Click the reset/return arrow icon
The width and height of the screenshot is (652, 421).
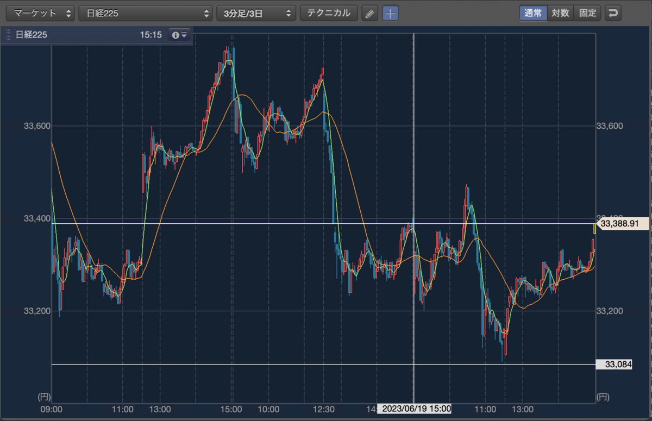pos(613,13)
